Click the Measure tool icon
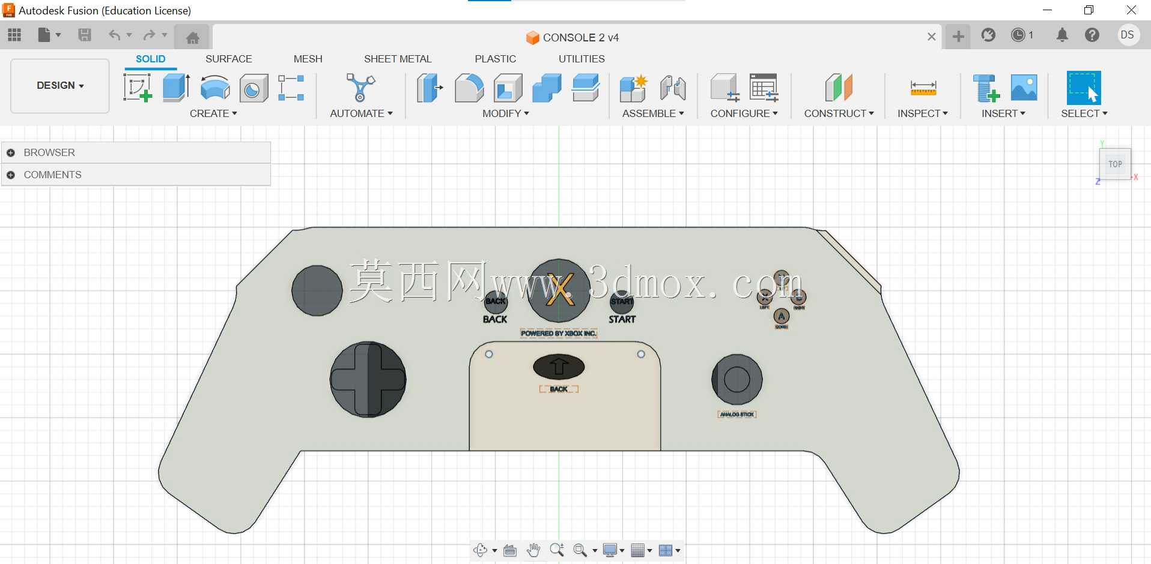This screenshot has width=1151, height=564. 923,88
